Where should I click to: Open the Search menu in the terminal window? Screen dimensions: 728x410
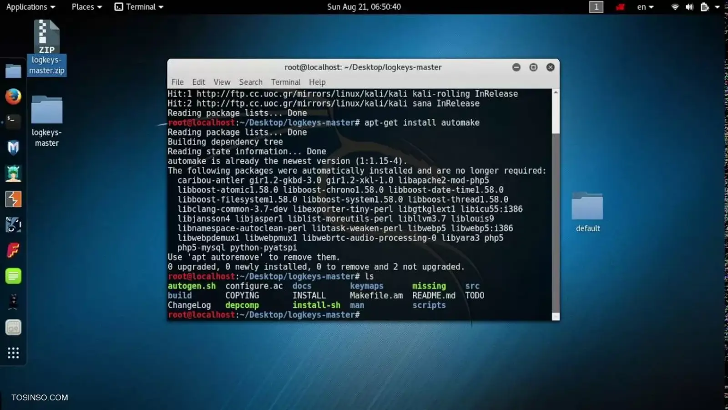(x=251, y=82)
